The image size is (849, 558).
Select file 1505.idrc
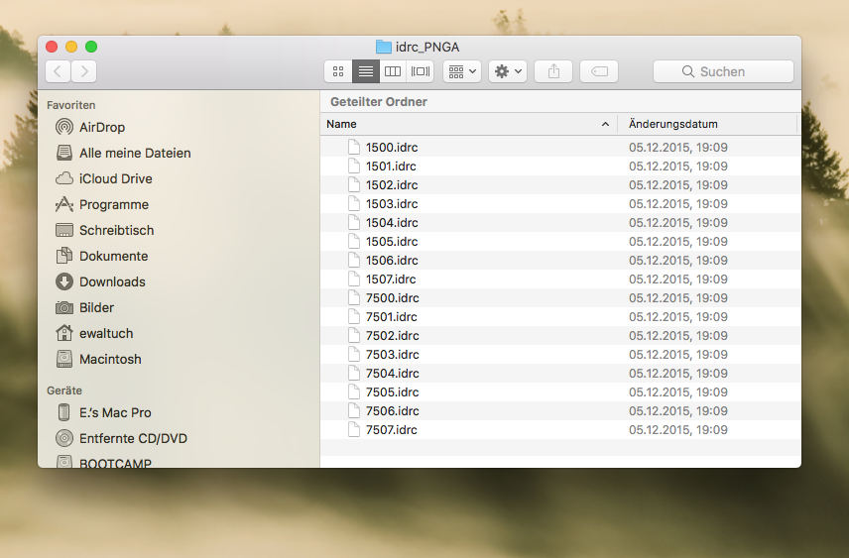[560, 242]
